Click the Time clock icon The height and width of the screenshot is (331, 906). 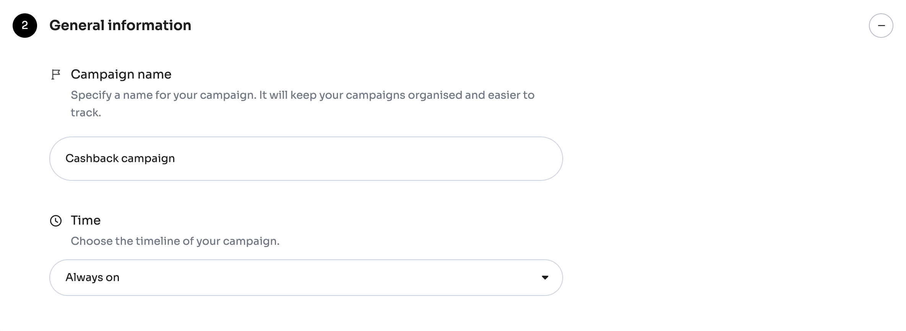coord(56,221)
